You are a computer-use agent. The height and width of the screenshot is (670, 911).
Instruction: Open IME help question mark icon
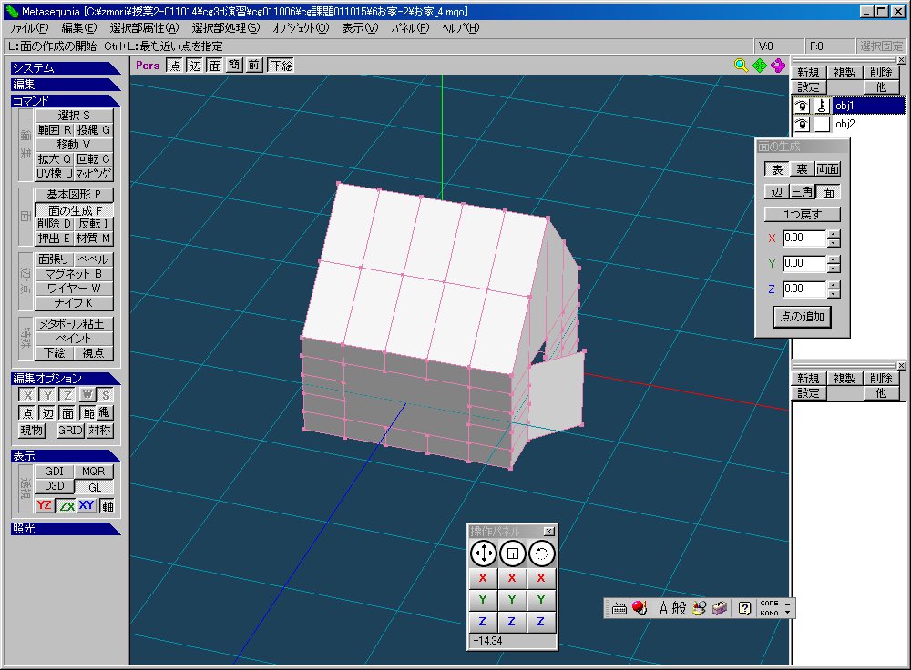pos(745,608)
